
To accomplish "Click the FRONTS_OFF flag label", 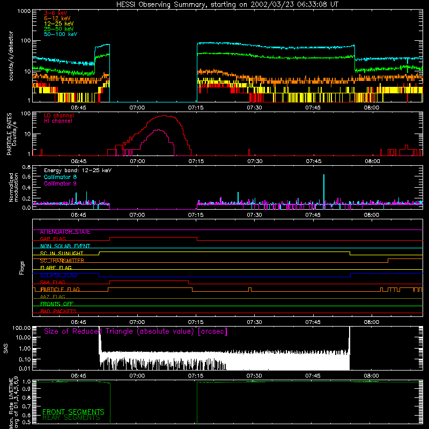I will (57, 304).
